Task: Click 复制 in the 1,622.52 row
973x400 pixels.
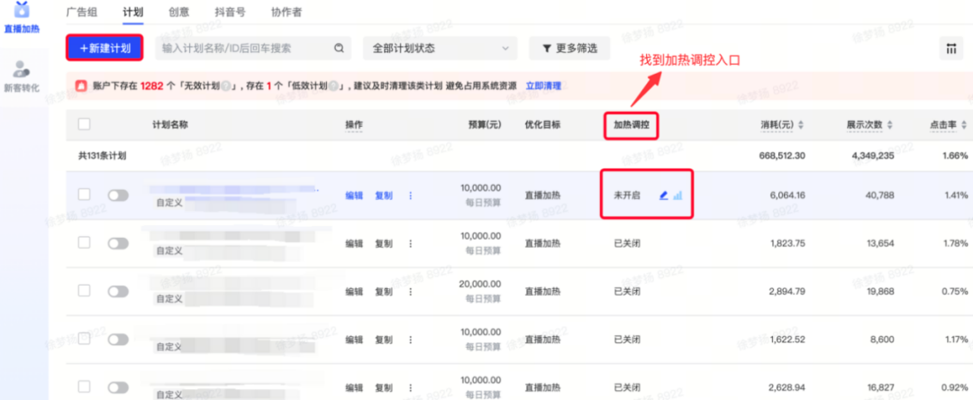Action: 384,340
